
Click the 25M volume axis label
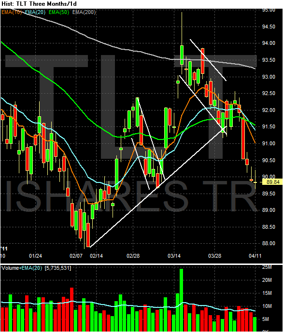[267, 267]
